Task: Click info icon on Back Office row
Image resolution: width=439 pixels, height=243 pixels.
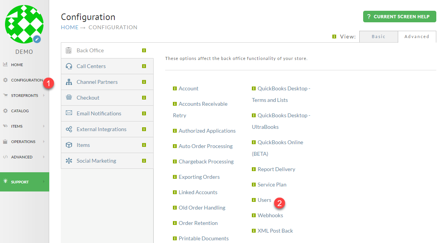Action: point(144,50)
